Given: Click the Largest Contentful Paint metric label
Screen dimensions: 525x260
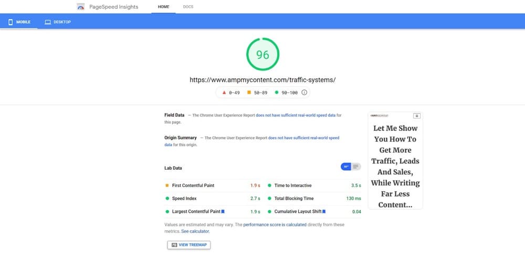Looking at the screenshot, I should tap(196, 212).
